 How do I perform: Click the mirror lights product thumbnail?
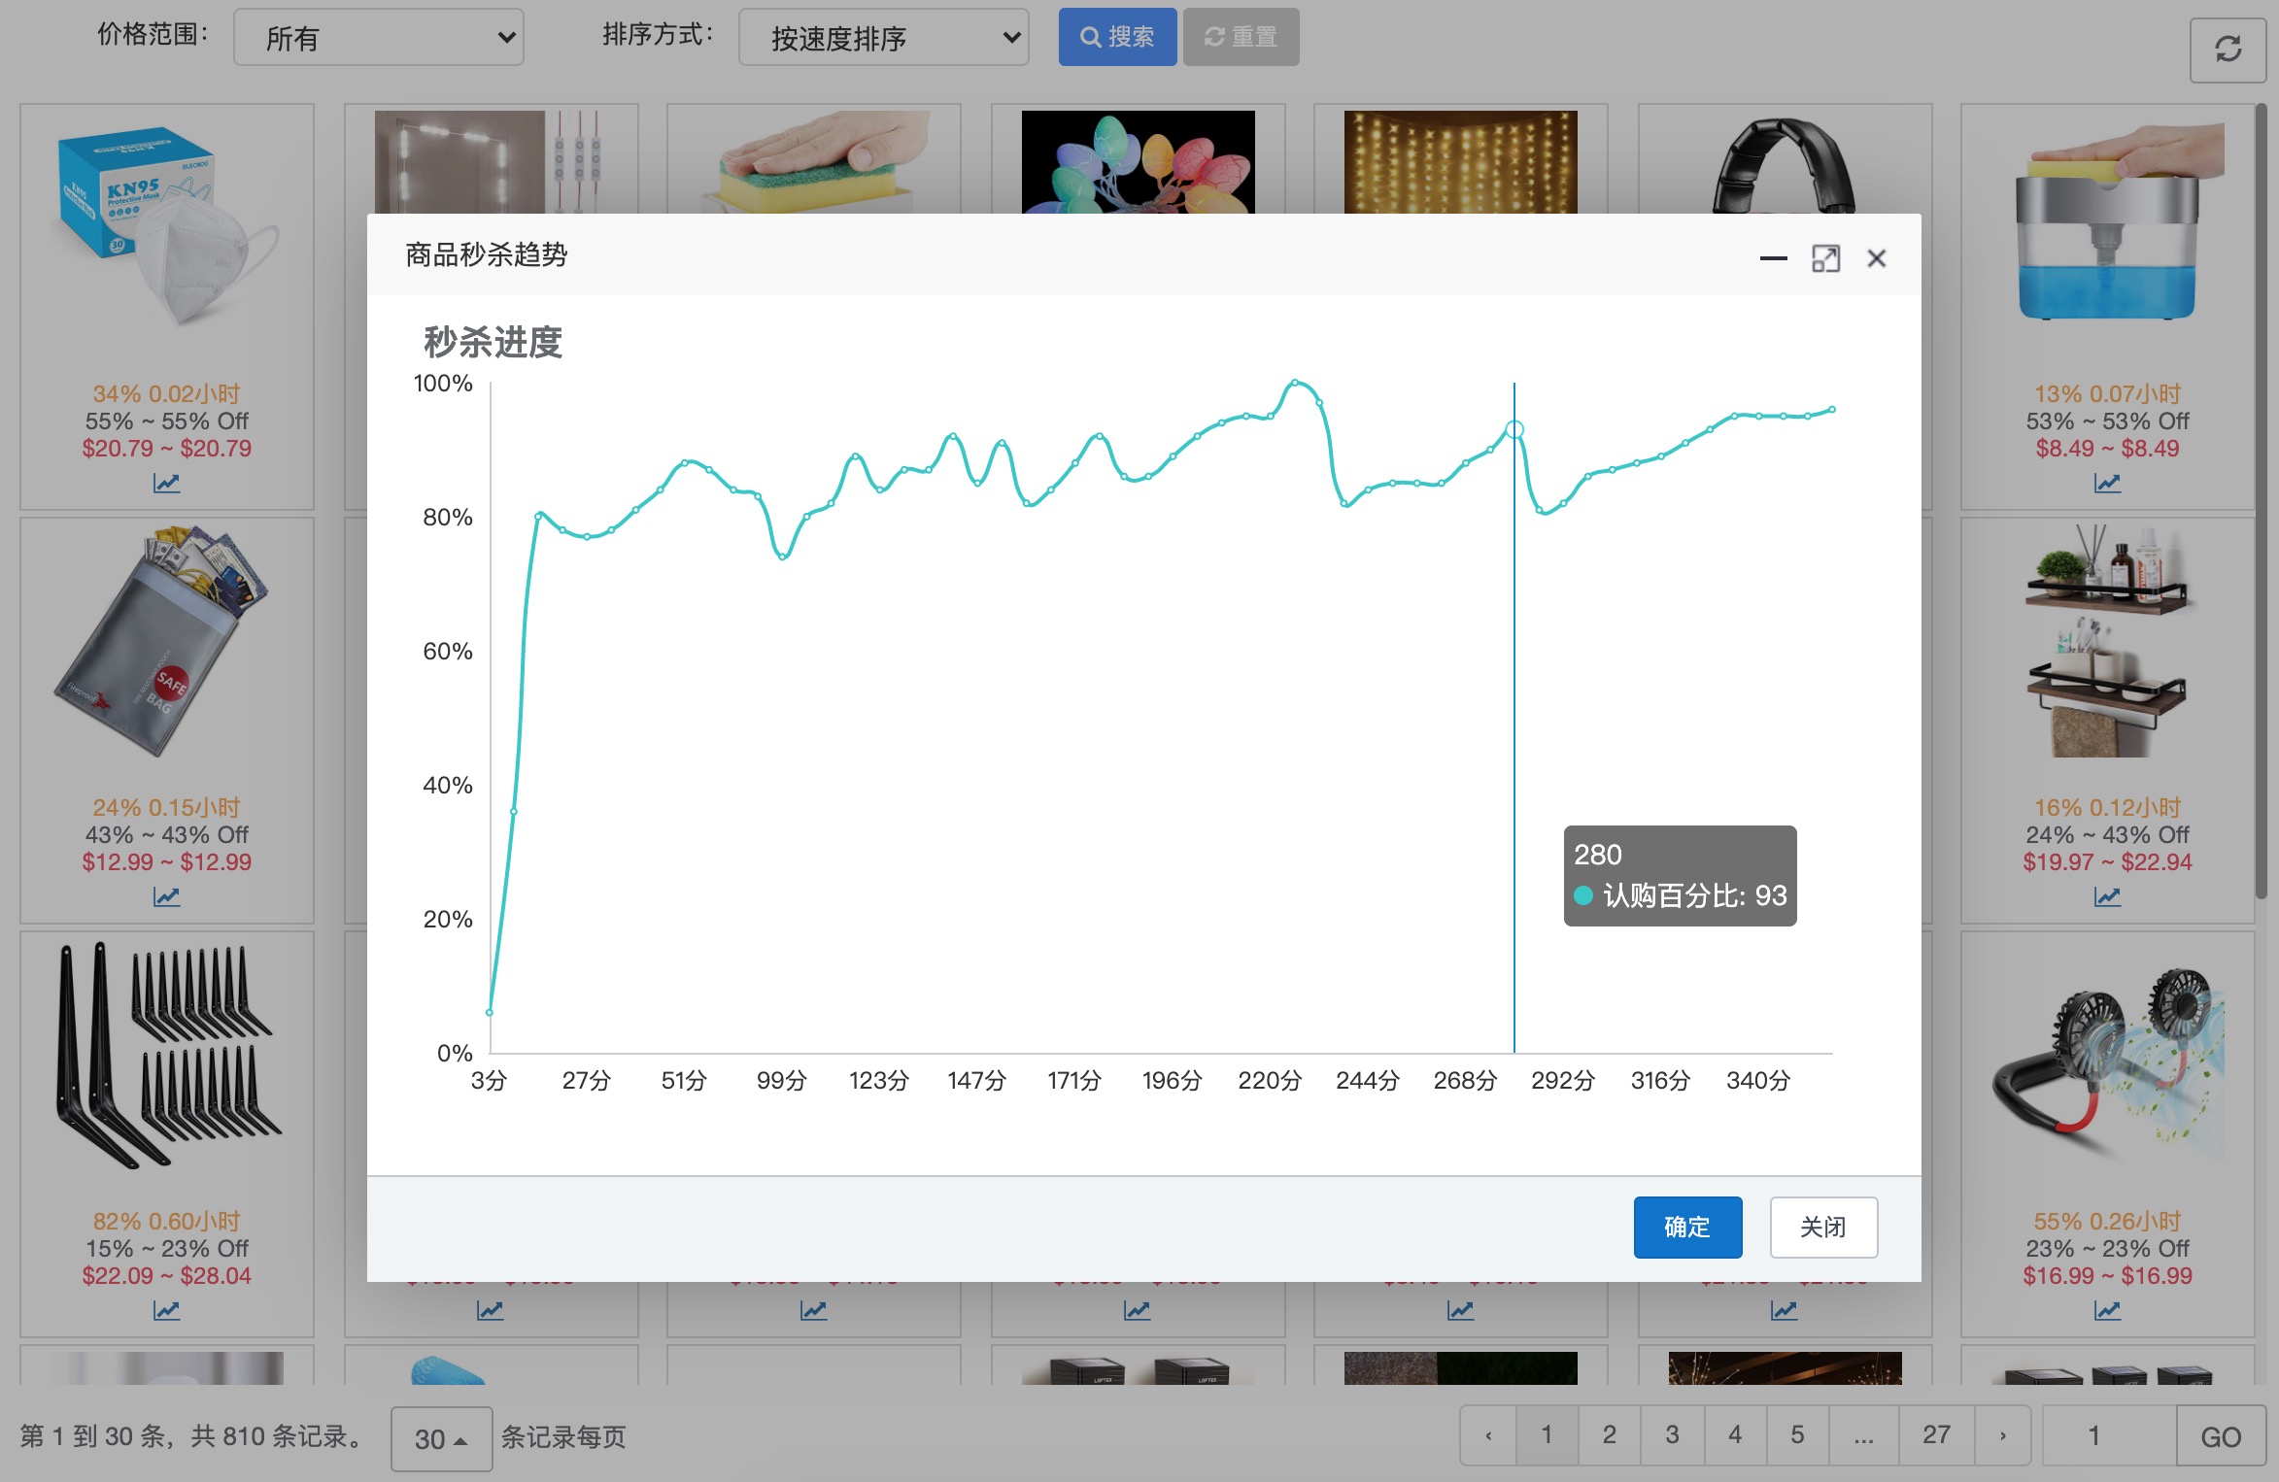[491, 161]
